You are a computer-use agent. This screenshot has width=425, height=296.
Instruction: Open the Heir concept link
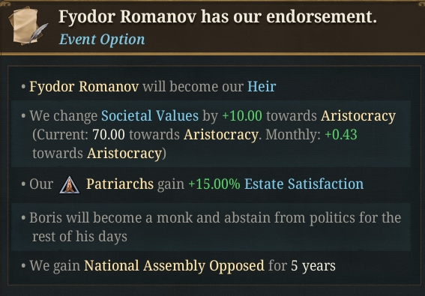[x=262, y=87]
